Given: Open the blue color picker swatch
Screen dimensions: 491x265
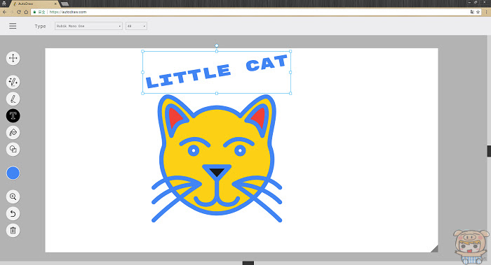Looking at the screenshot, I should point(13,173).
